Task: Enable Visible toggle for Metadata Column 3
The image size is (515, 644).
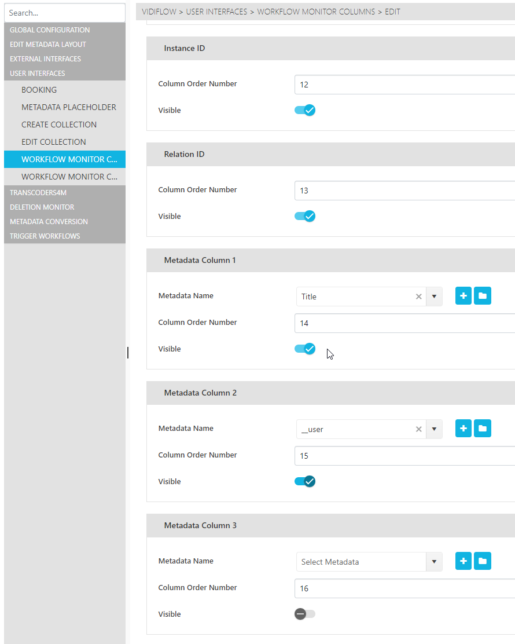Action: (x=305, y=614)
